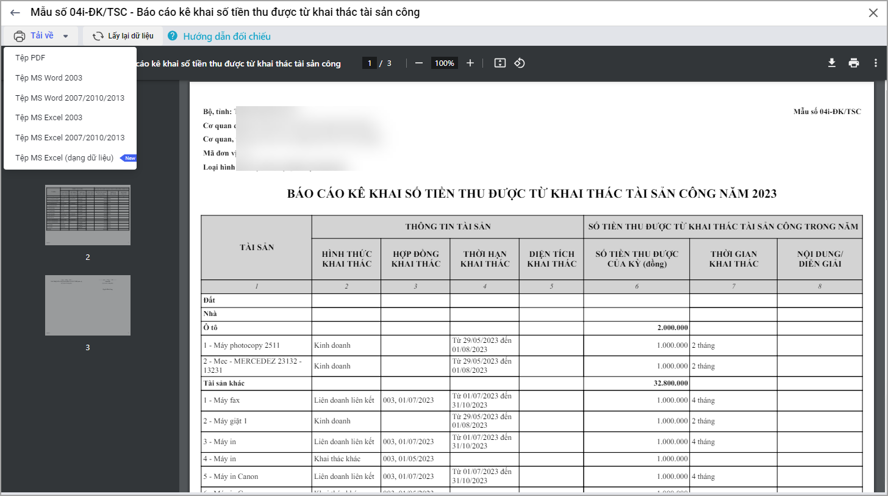Viewport: 888px width, 496px height.
Task: Click the blue help question mark icon
Action: point(173,36)
